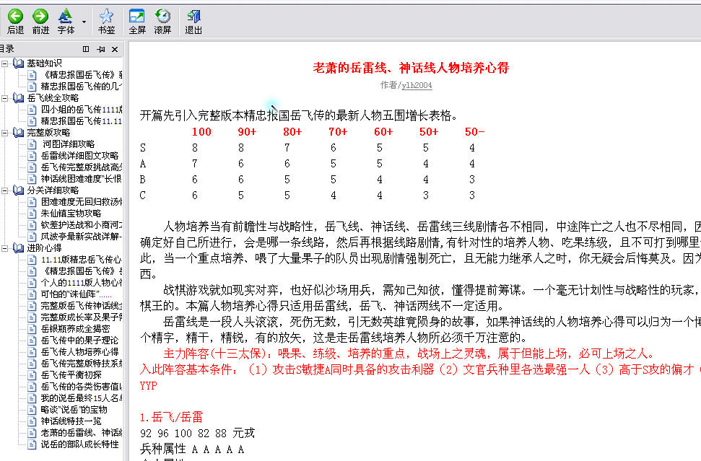Start auto-scroll with 滚屏 icon

pyautogui.click(x=162, y=17)
